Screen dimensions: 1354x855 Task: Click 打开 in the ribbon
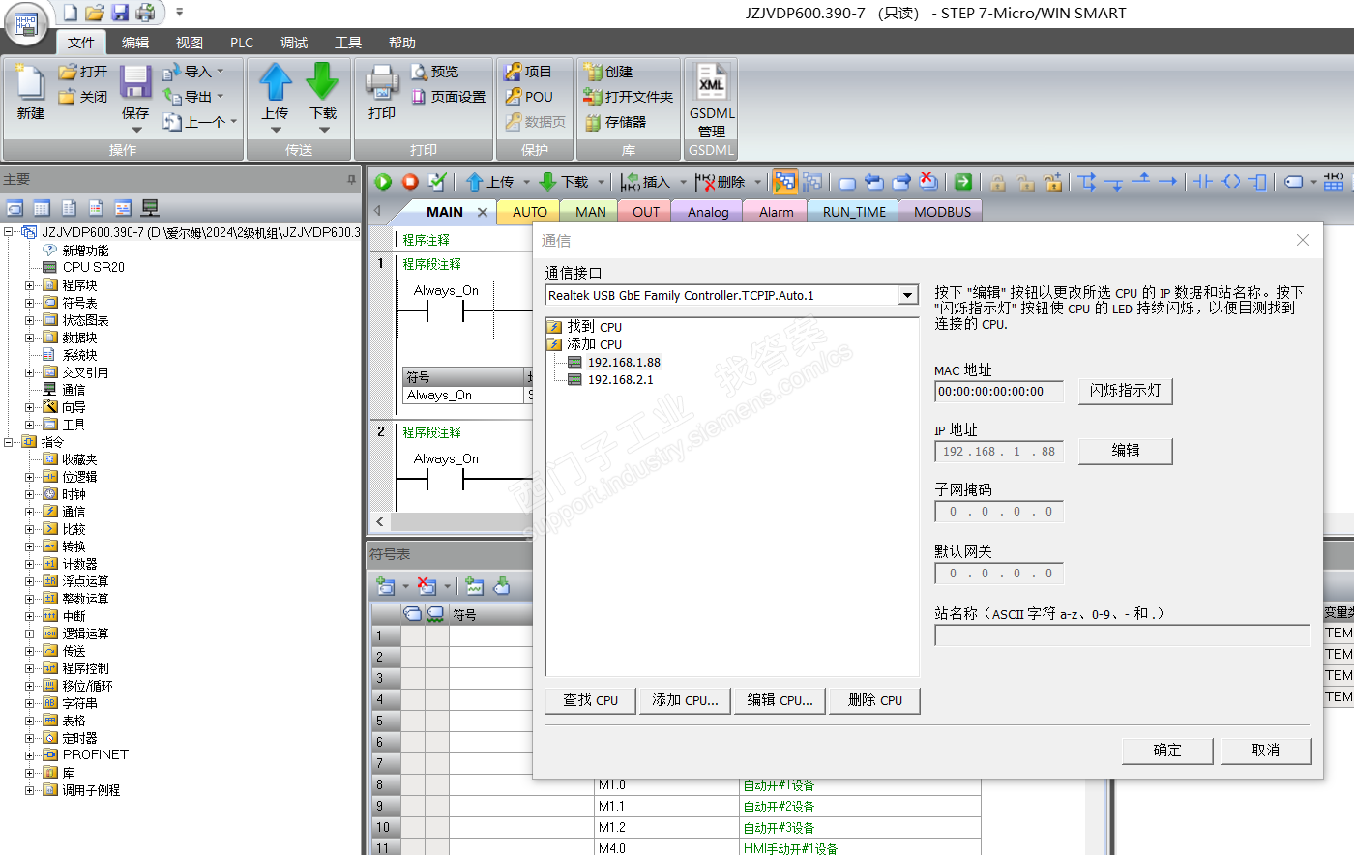83,72
